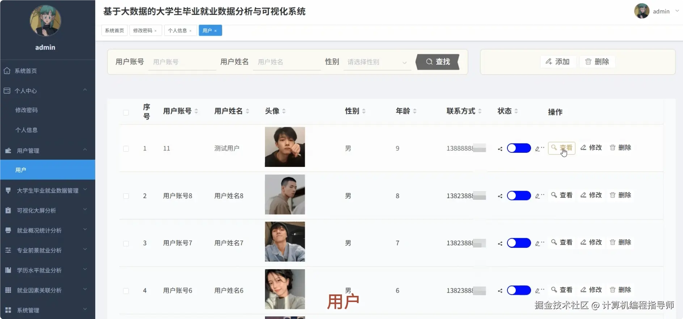Viewport: 683px width, 319px height.
Task: Sort by 用户姓名 column arrows
Action: (x=248, y=111)
